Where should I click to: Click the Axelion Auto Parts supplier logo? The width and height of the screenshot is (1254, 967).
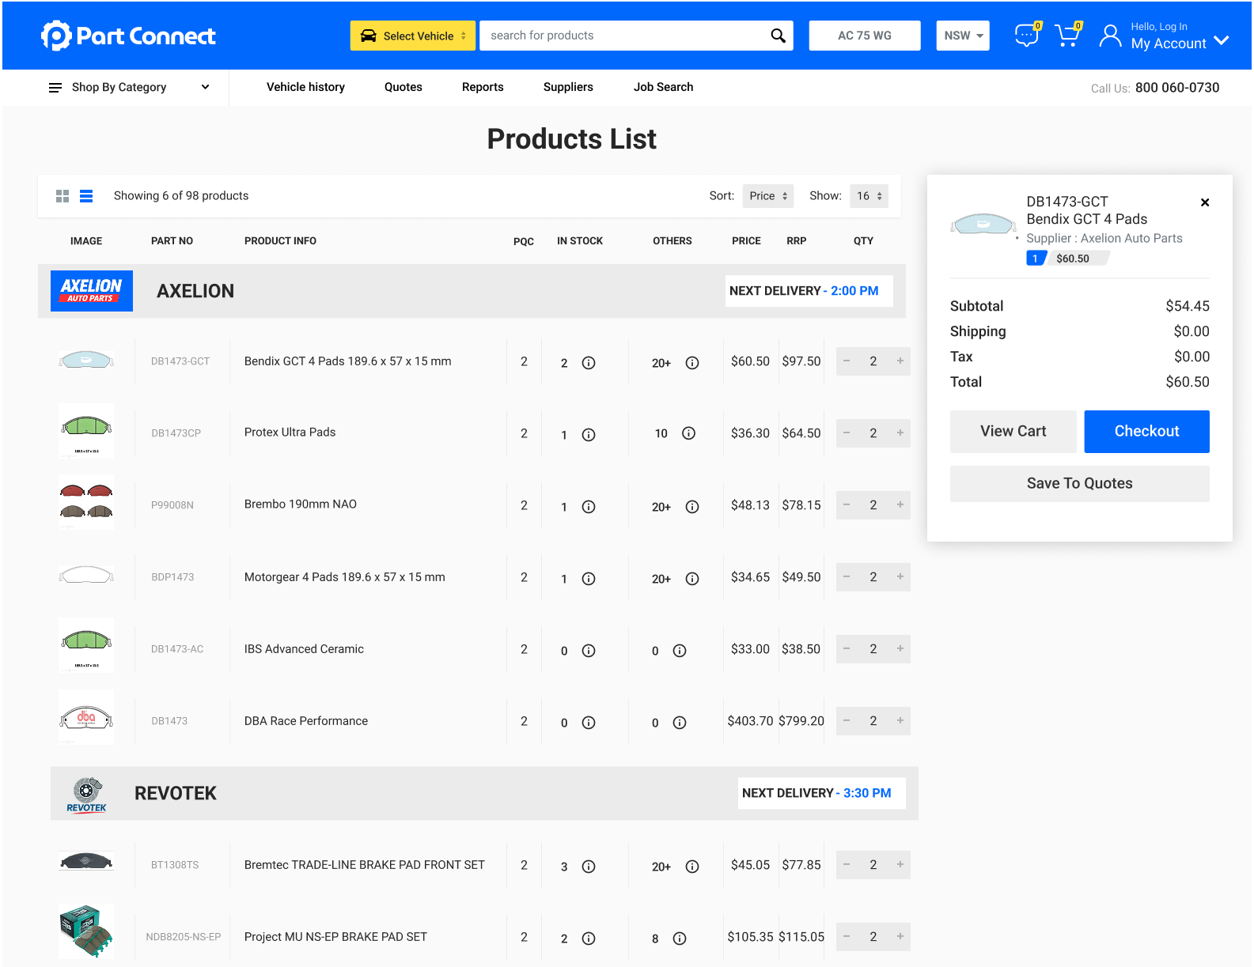pyautogui.click(x=92, y=291)
